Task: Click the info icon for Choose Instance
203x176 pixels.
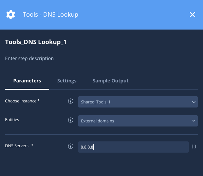Action: [71, 101]
